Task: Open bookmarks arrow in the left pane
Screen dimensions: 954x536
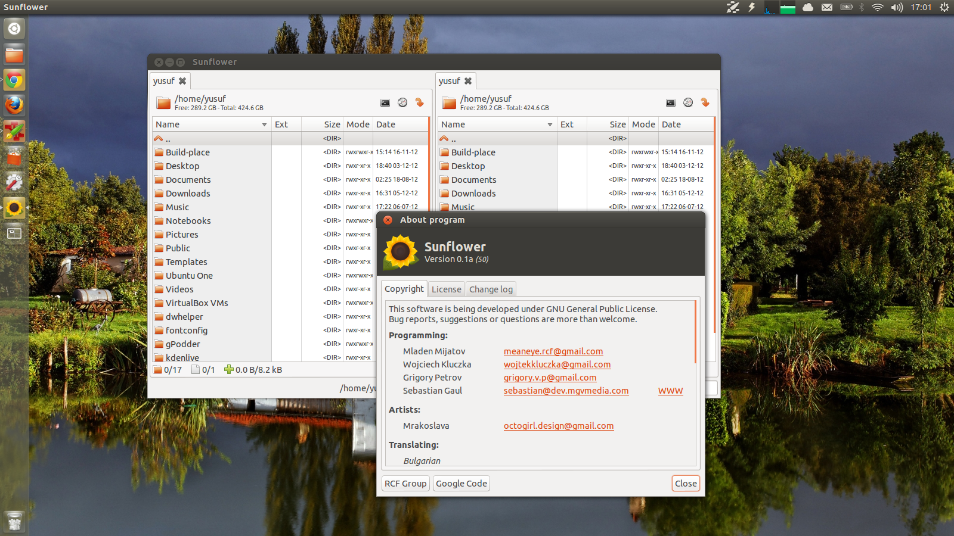Action: pos(420,102)
